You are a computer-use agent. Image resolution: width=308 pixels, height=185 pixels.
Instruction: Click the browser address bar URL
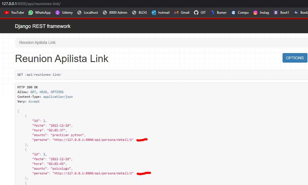(x=31, y=4)
